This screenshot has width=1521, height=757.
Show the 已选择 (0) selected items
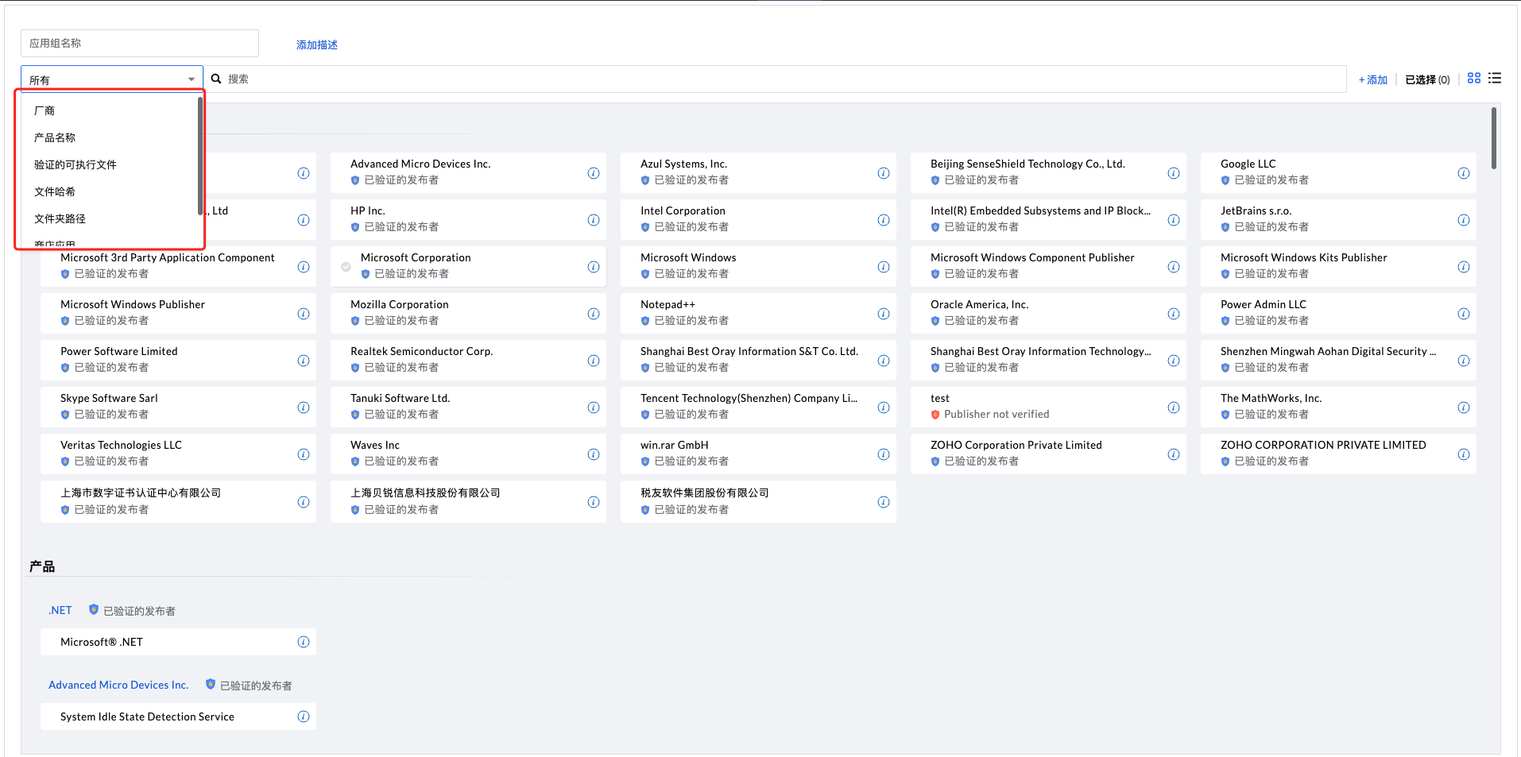[x=1427, y=79]
